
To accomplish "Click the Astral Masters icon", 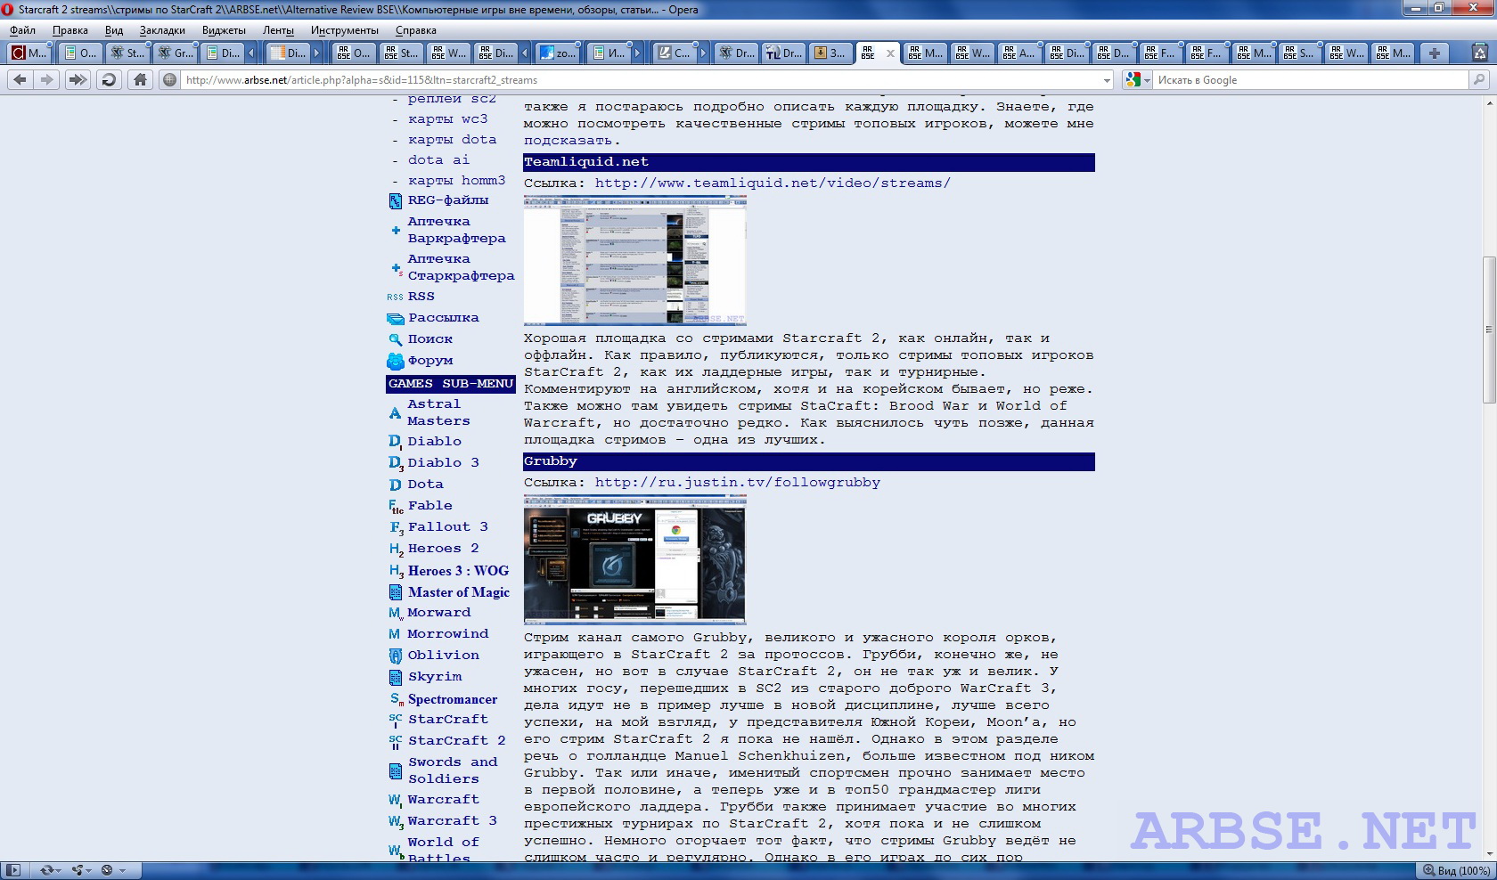I will click(396, 413).
